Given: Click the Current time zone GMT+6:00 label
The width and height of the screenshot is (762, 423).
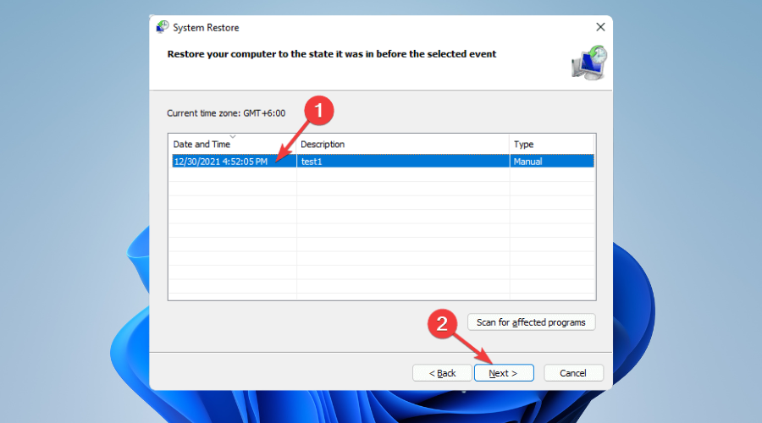Looking at the screenshot, I should point(226,113).
